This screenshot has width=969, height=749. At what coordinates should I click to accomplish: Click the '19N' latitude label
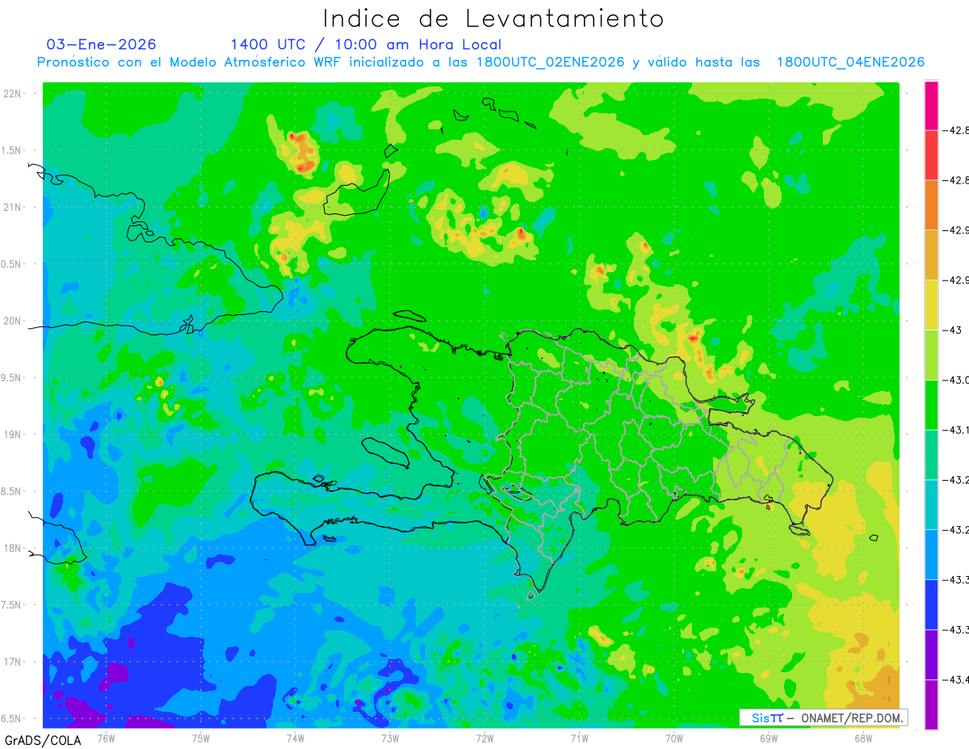point(13,435)
